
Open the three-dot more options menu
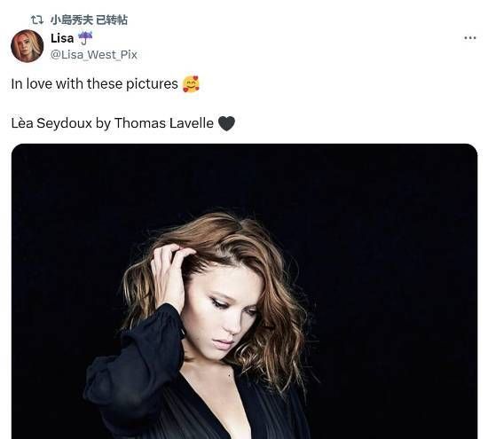470,38
